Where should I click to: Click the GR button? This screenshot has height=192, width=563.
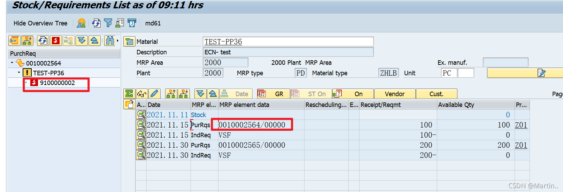pyautogui.click(x=273, y=94)
